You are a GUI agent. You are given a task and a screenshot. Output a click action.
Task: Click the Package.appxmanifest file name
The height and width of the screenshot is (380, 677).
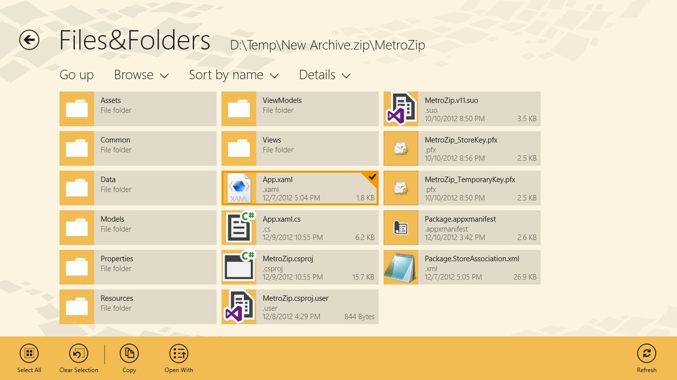point(460,219)
